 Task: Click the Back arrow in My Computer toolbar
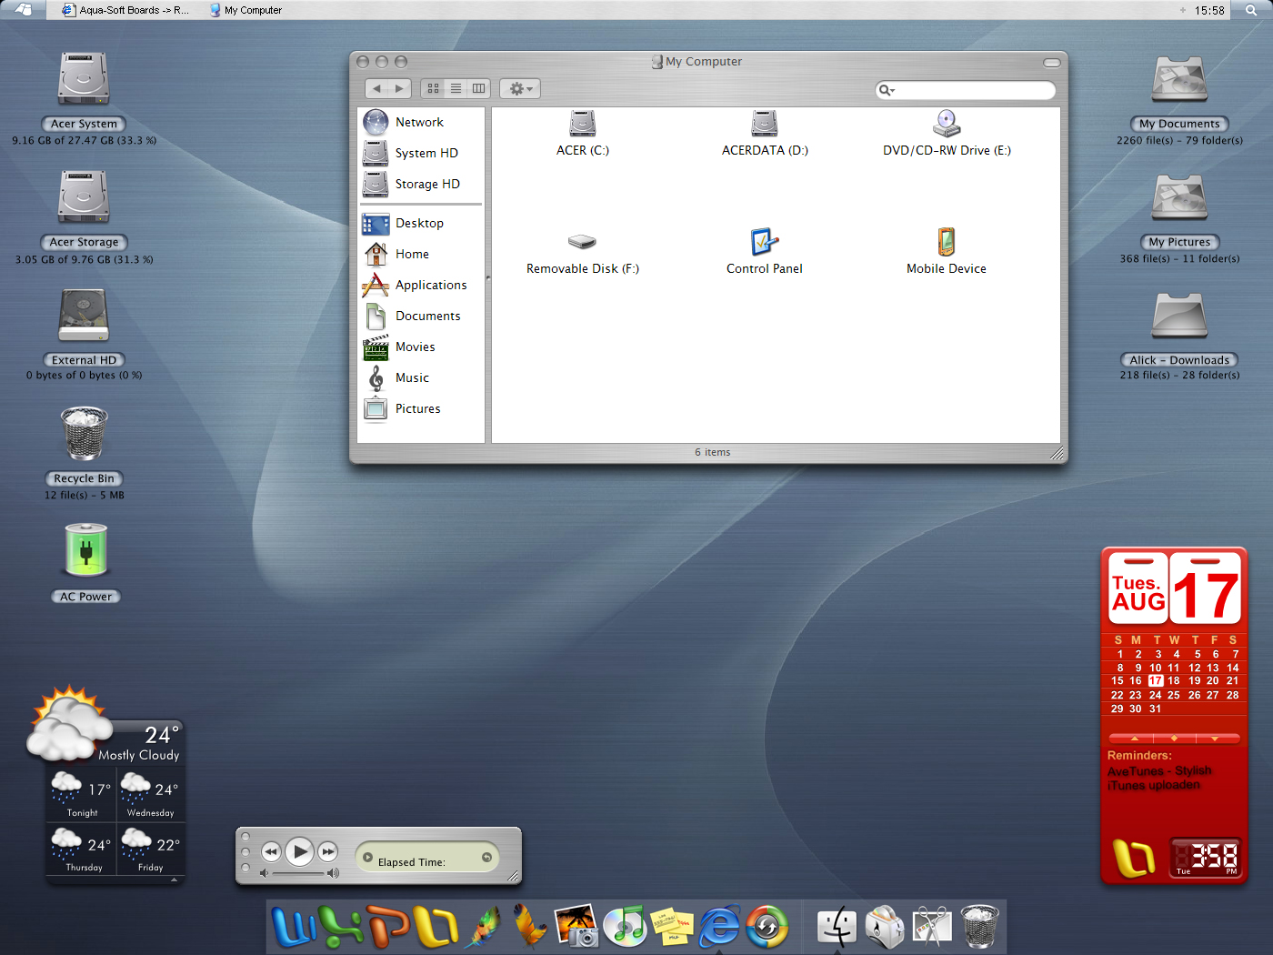pos(377,88)
